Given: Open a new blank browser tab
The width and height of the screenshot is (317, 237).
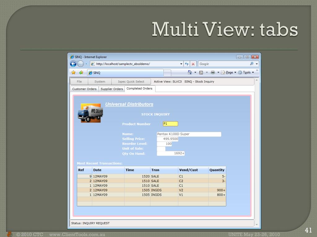Looking at the screenshot, I should [167, 73].
